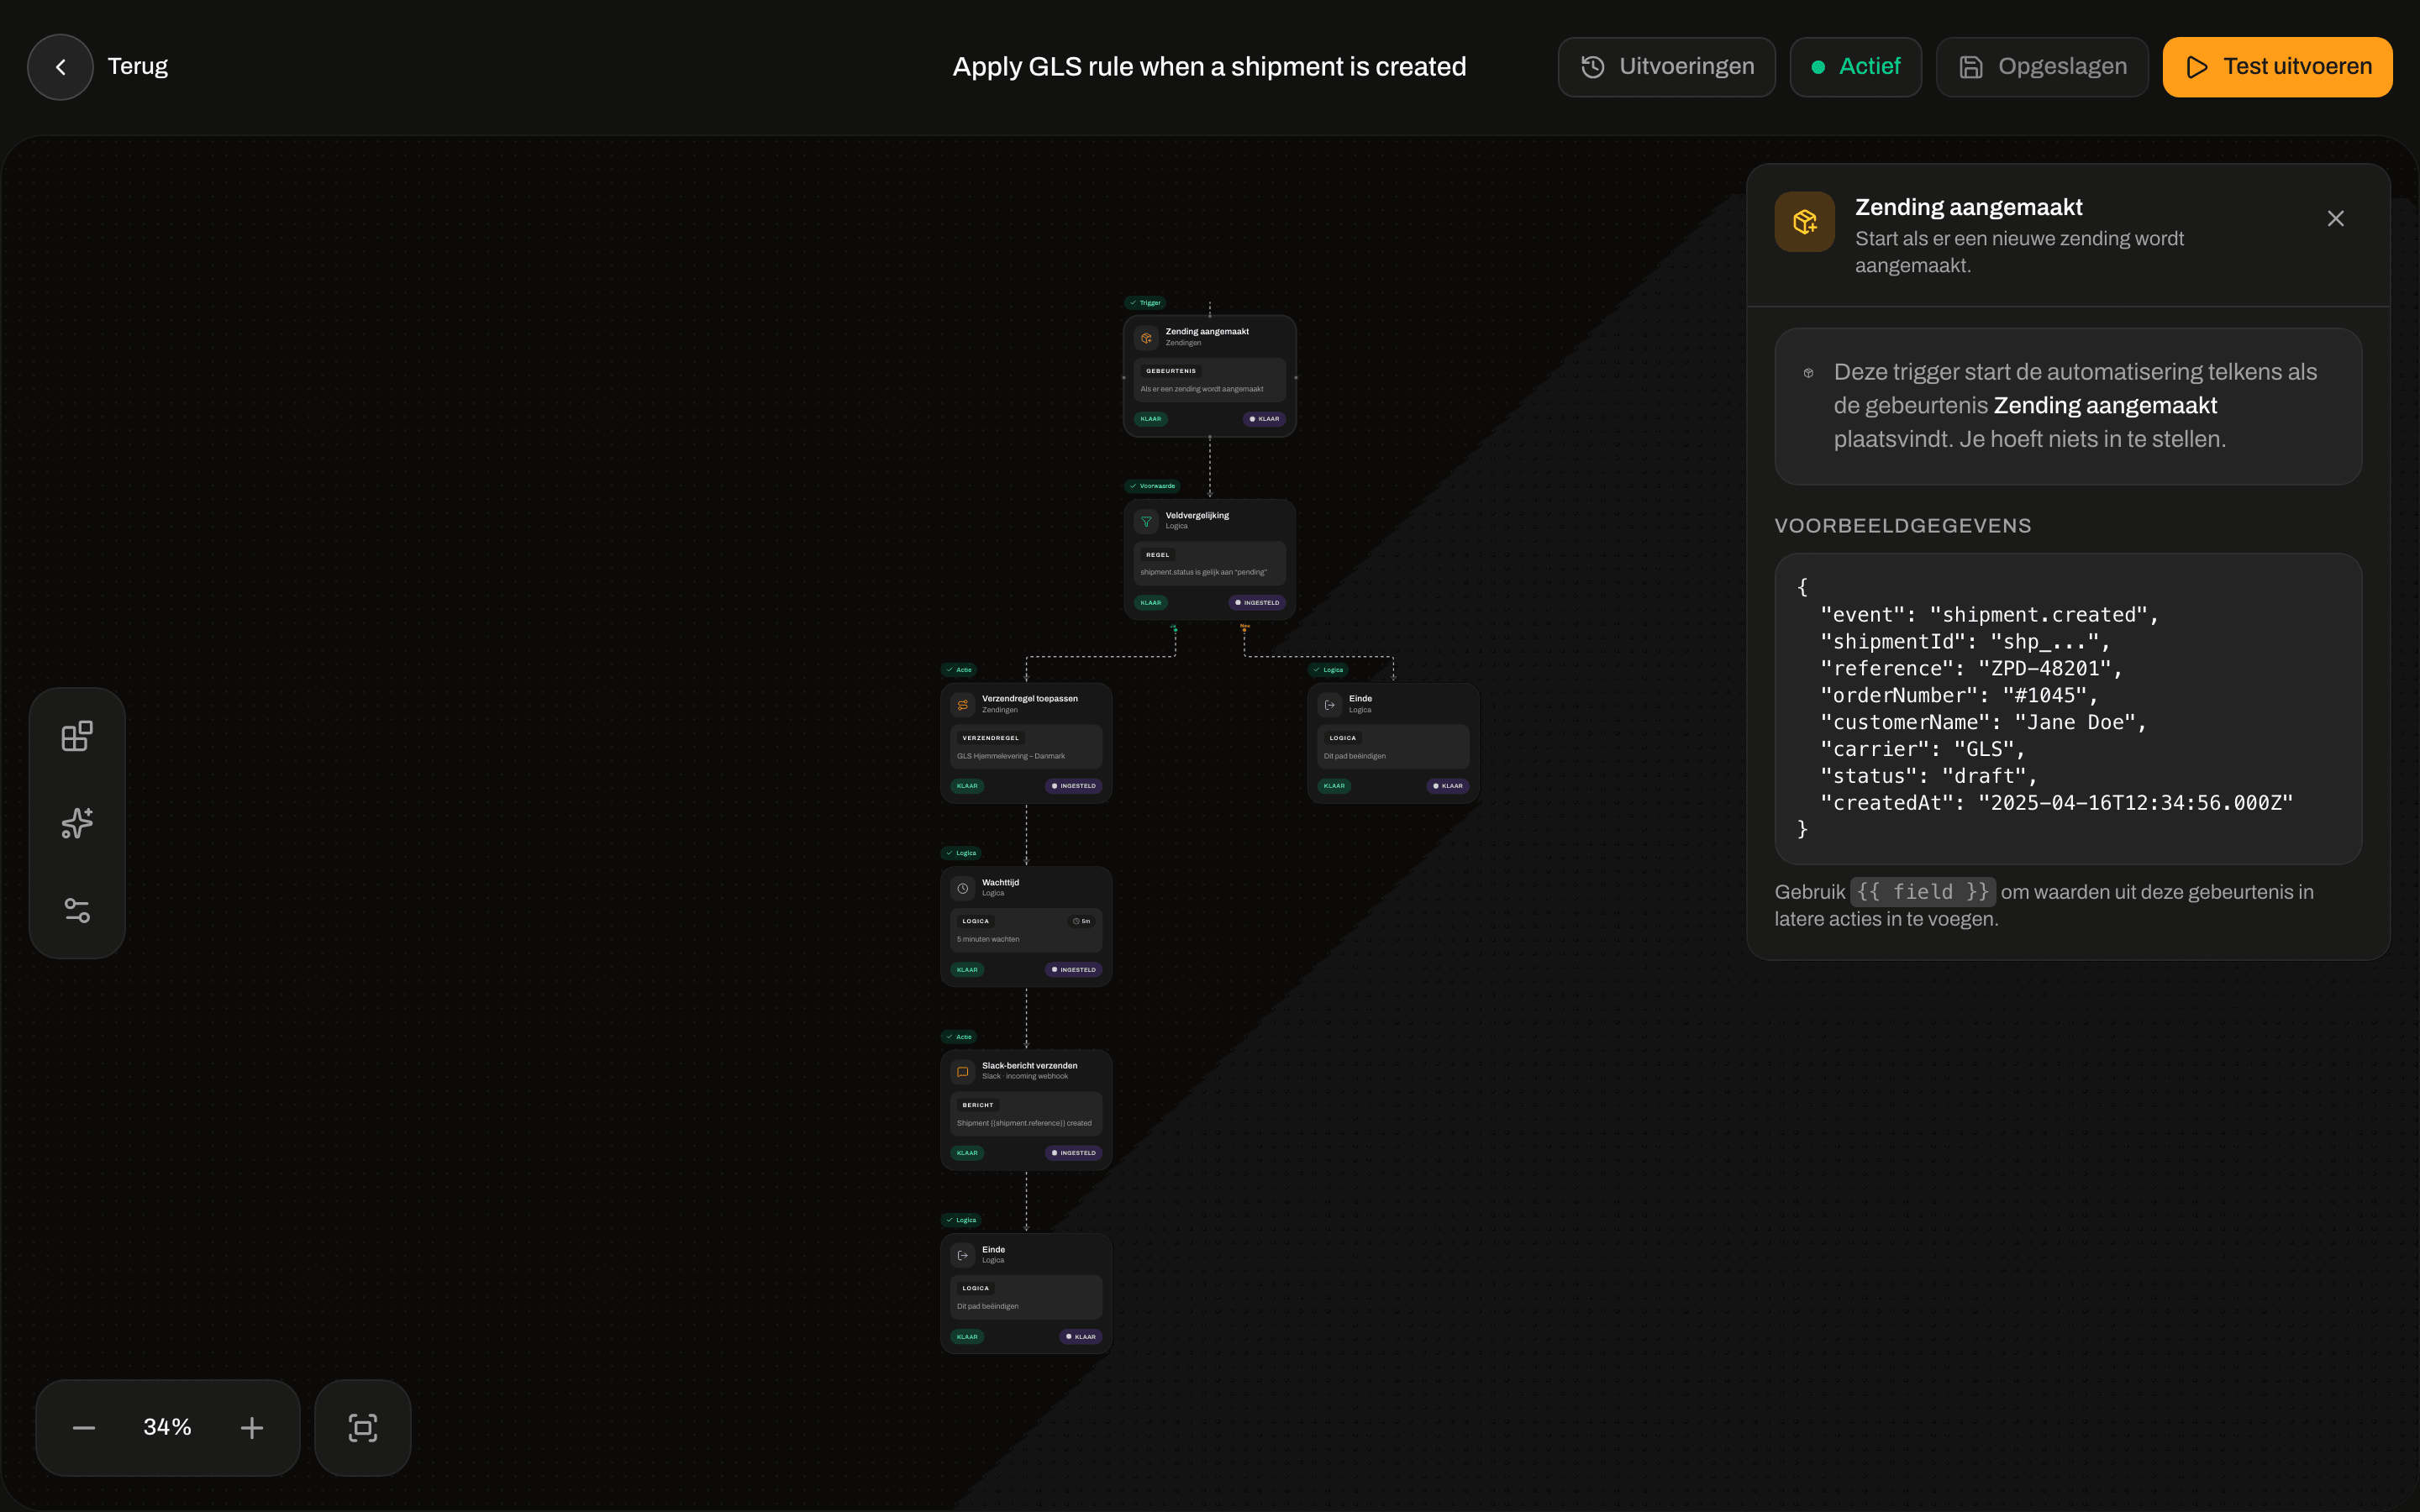
Task: Click the "carrier": "GLS" JSON line
Action: (x=1922, y=749)
